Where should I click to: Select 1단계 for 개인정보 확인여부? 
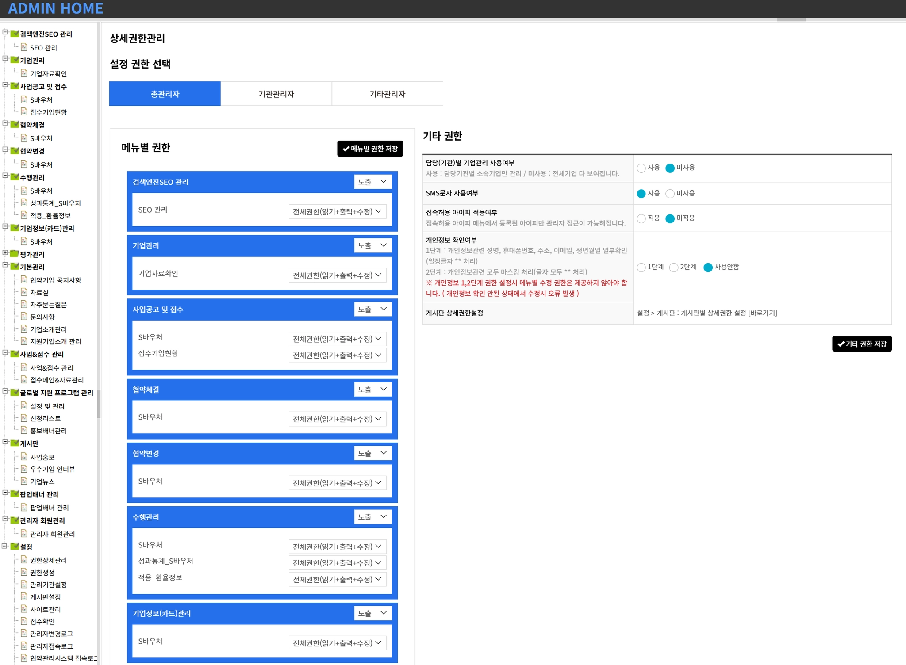click(x=641, y=267)
